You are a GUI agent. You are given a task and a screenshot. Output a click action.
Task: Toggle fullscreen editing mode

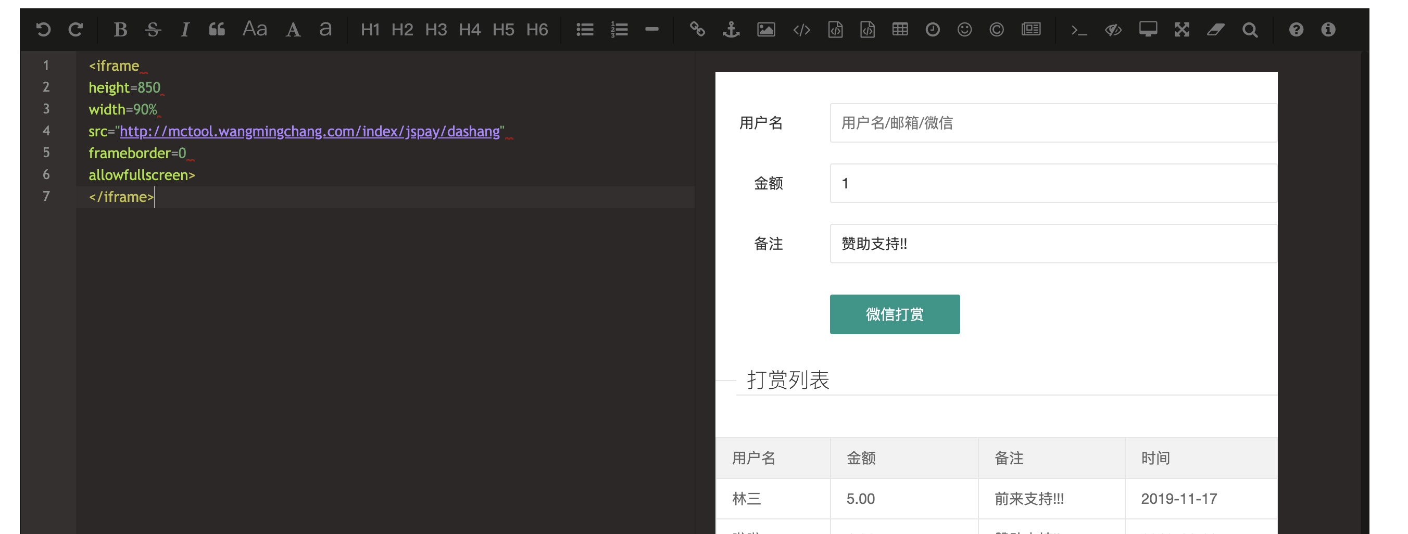coord(1181,30)
